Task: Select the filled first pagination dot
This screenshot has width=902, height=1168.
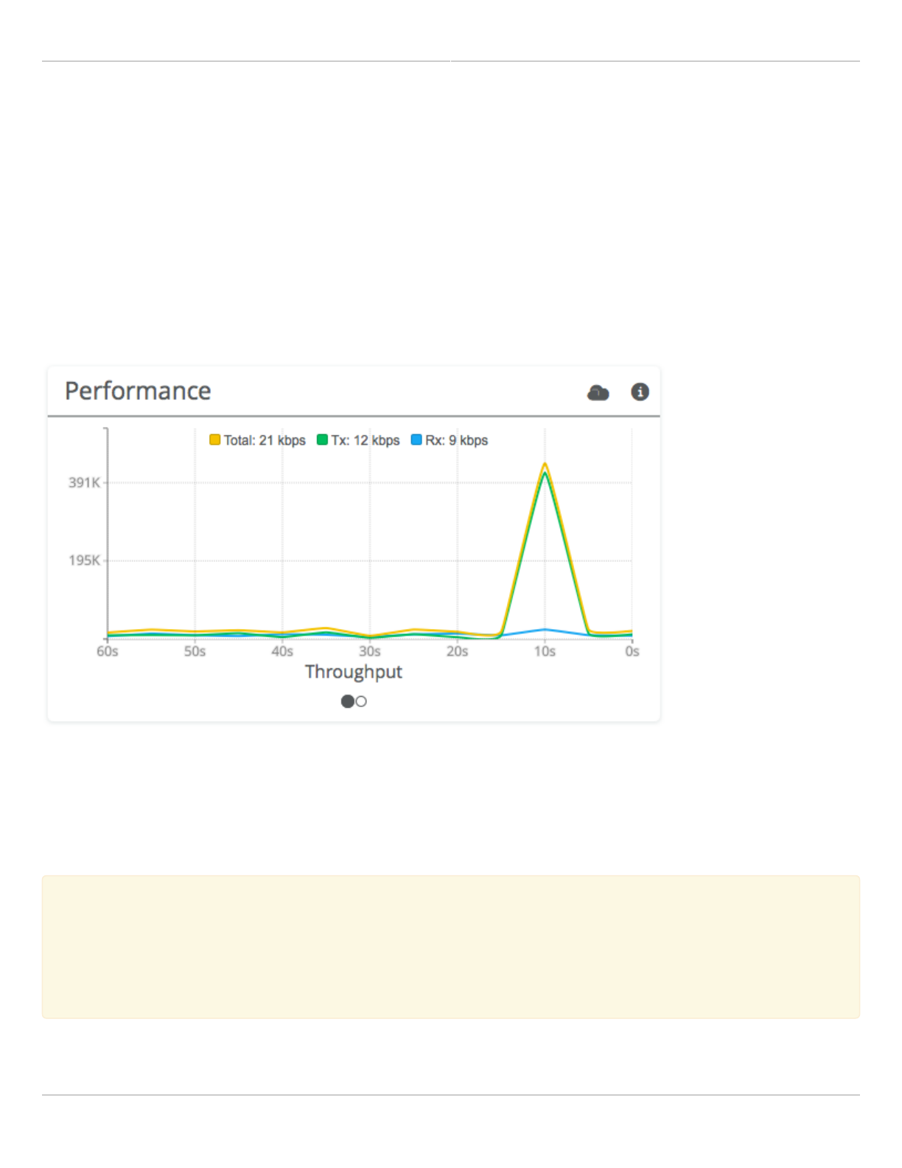Action: pos(347,701)
